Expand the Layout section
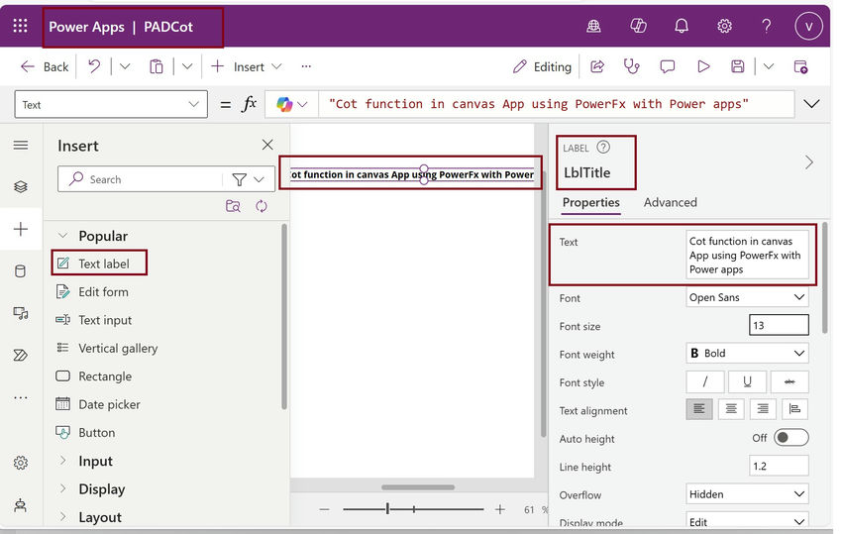 (62, 517)
